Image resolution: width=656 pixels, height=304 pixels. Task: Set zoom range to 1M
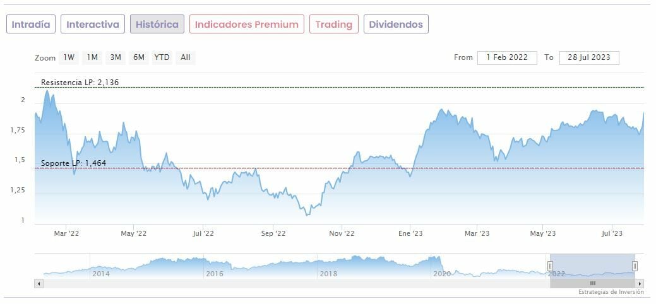[92, 57]
